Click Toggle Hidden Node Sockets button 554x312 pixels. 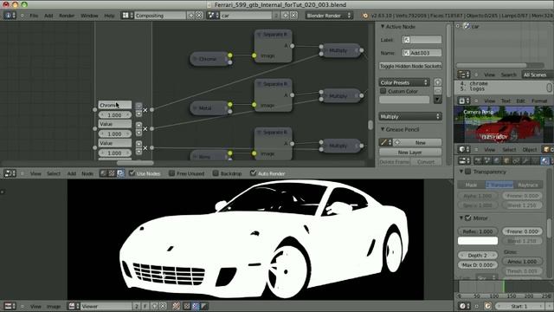pos(410,66)
